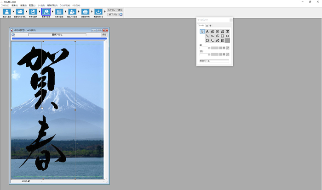322x190 pixels.
Task: Open the address book registration step icon
Action: (7, 12)
